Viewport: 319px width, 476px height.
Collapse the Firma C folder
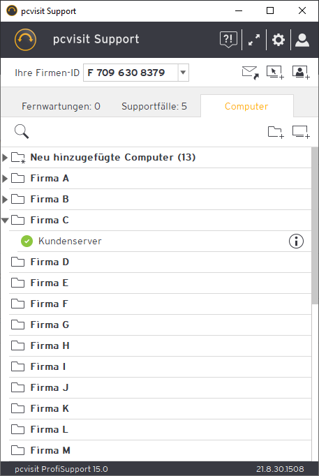coord(5,221)
